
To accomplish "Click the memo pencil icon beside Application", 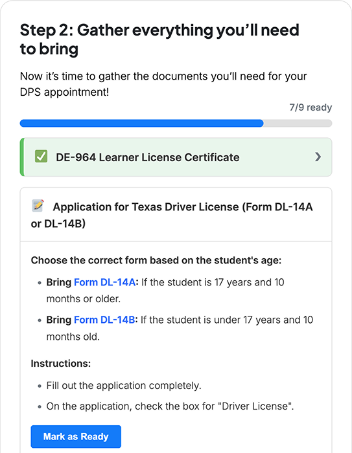I will (x=38, y=206).
